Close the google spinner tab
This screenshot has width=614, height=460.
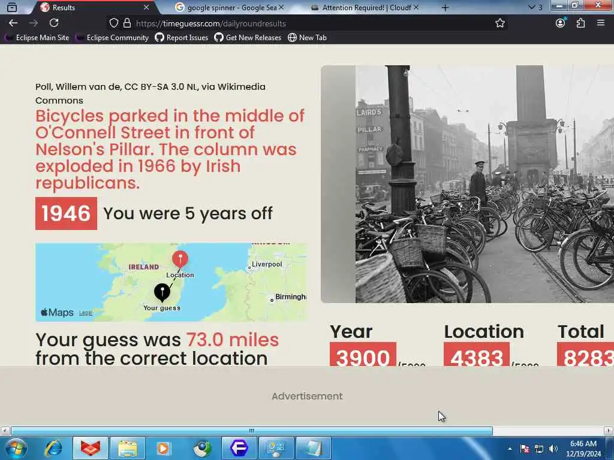(281, 7)
